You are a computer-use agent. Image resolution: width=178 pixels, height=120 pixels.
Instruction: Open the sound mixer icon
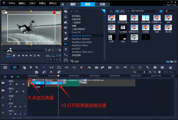pyautogui.click(x=89, y=68)
